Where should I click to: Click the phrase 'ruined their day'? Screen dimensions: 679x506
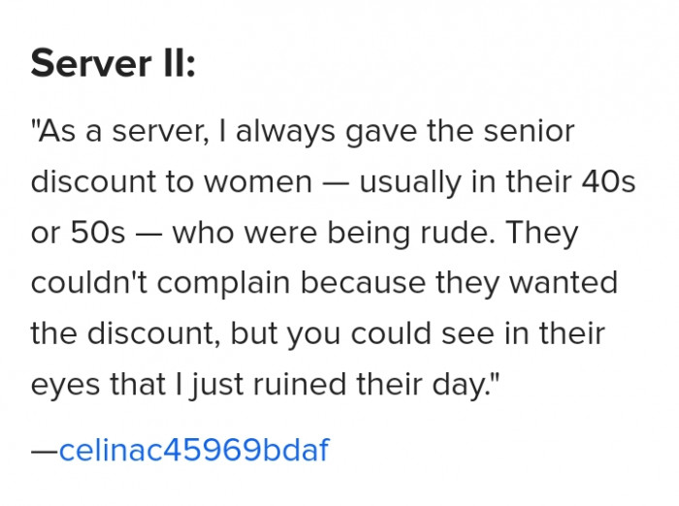coord(376,384)
